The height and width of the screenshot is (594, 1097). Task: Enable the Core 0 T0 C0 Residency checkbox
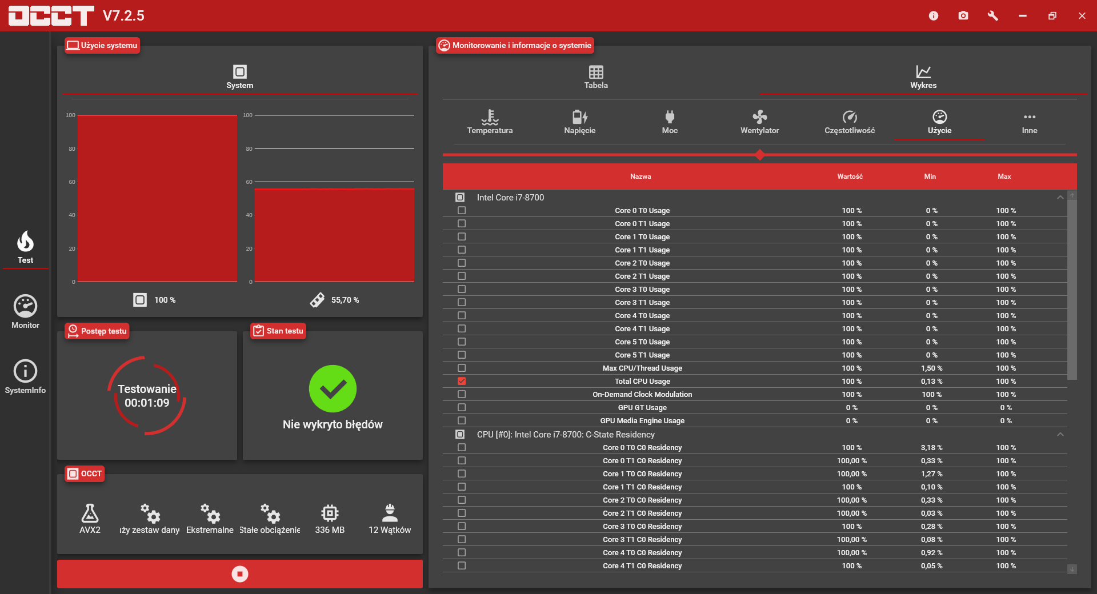point(462,448)
